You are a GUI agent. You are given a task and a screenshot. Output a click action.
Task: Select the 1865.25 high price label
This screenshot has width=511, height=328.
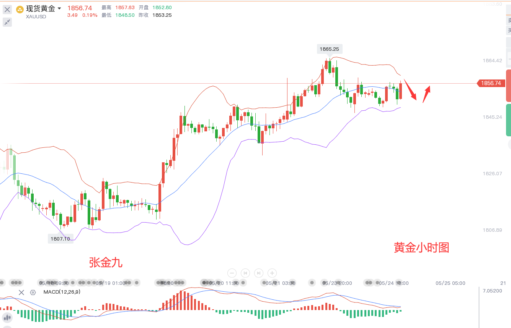(x=330, y=49)
